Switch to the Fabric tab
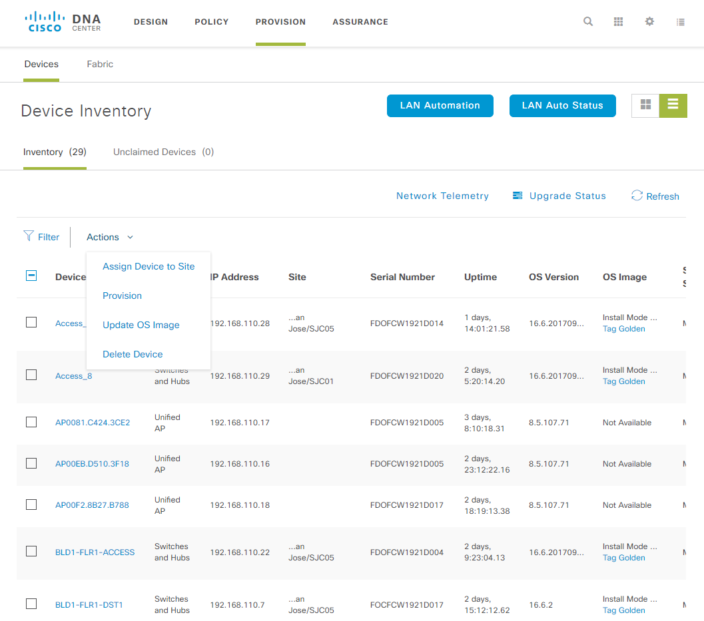This screenshot has height=621, width=704. pyautogui.click(x=100, y=64)
